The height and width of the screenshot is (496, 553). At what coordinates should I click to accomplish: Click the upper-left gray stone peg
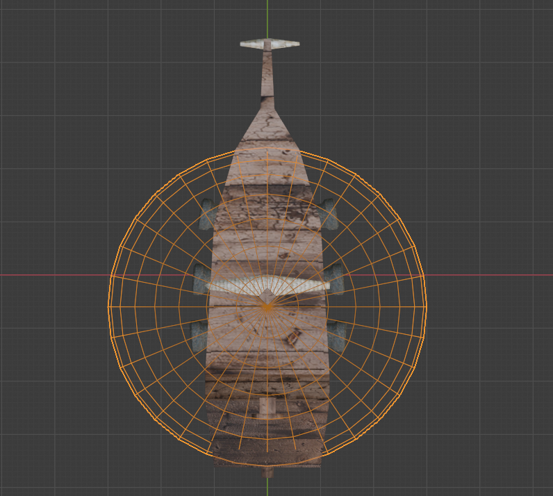coord(207,215)
